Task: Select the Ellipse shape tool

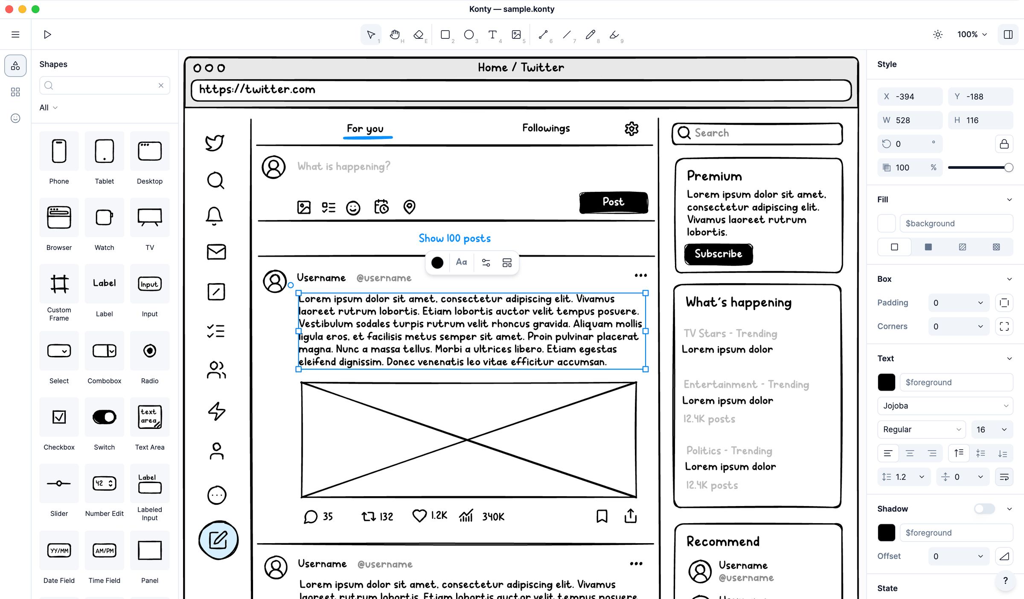Action: [x=469, y=34]
